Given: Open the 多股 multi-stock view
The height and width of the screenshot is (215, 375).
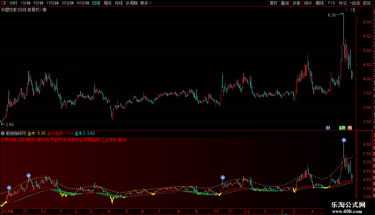Looking at the screenshot, I should 296,3.
